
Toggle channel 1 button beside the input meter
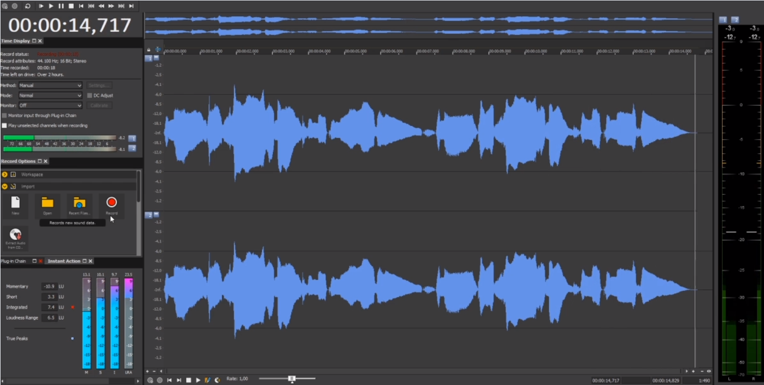pyautogui.click(x=132, y=138)
